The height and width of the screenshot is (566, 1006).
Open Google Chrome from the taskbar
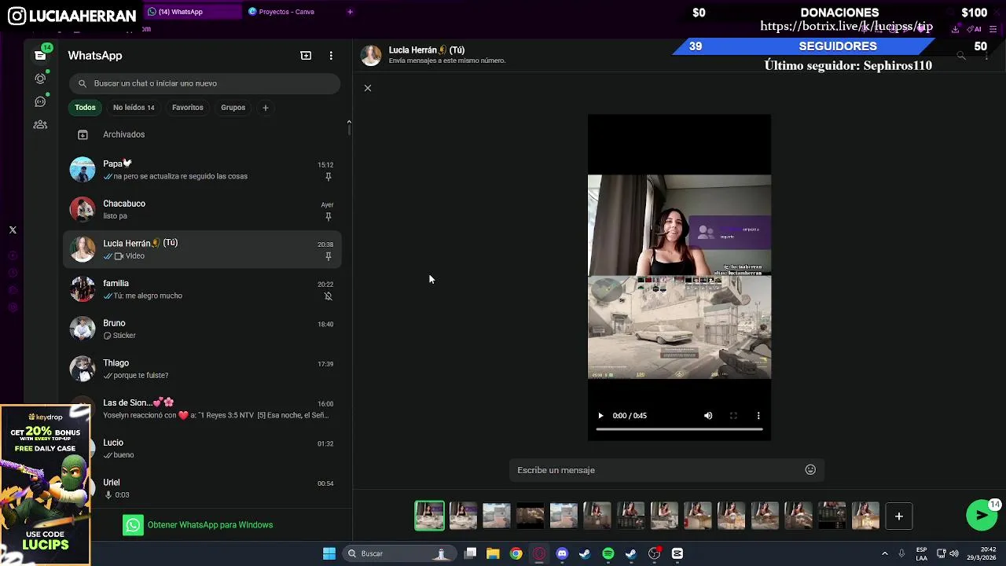click(516, 553)
